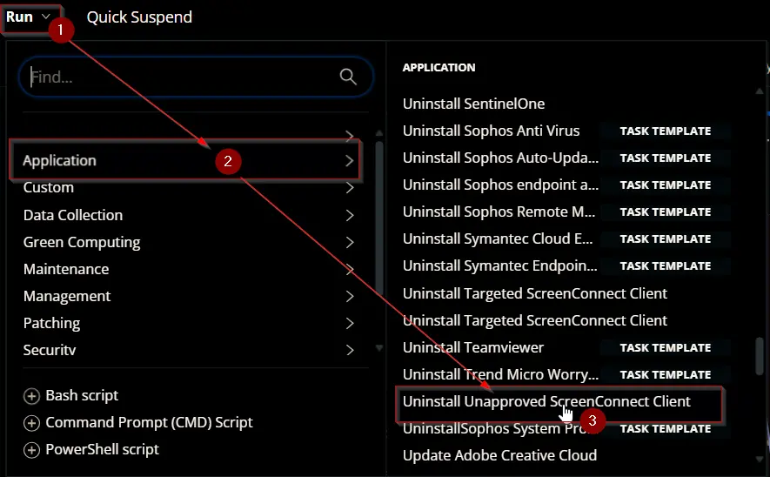Click Quick Suspend
Screen dimensions: 770x477
[139, 17]
